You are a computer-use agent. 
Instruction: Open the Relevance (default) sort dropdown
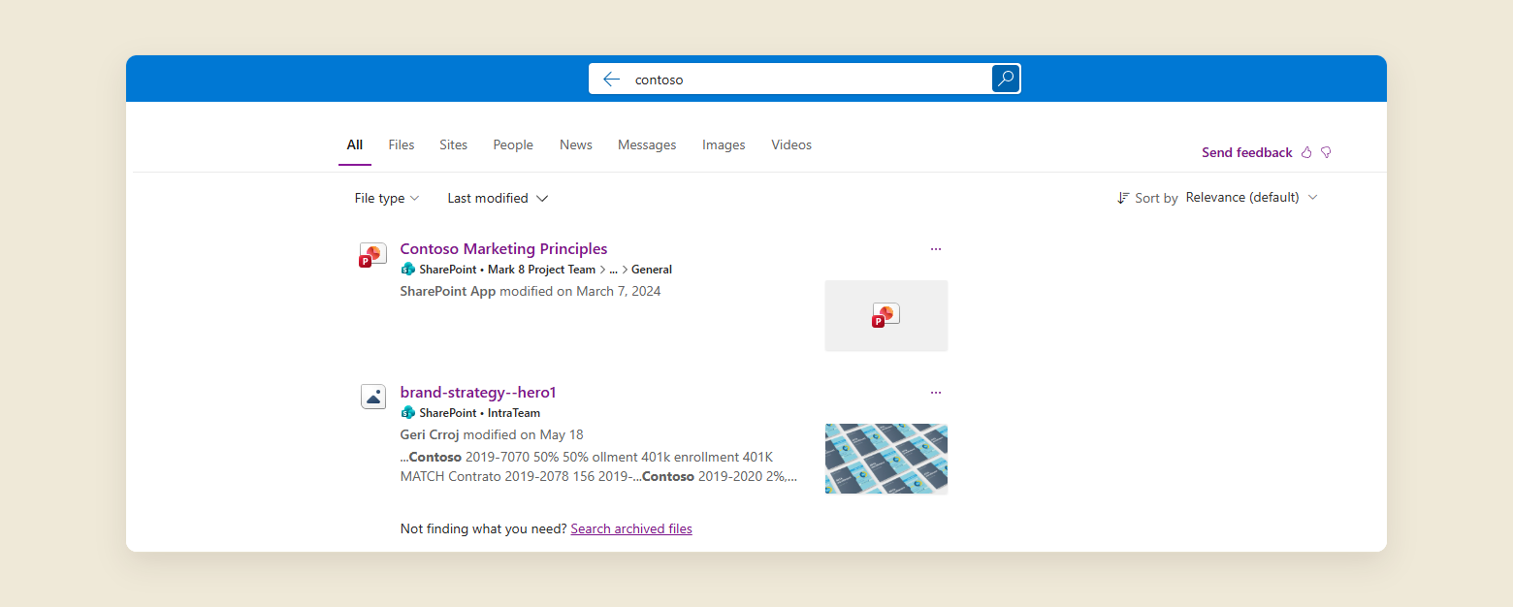[1251, 198]
